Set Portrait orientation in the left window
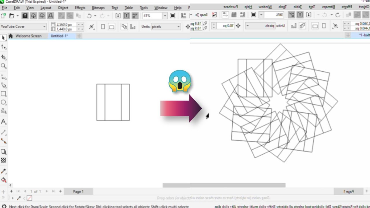370x208 pixels. click(103, 27)
